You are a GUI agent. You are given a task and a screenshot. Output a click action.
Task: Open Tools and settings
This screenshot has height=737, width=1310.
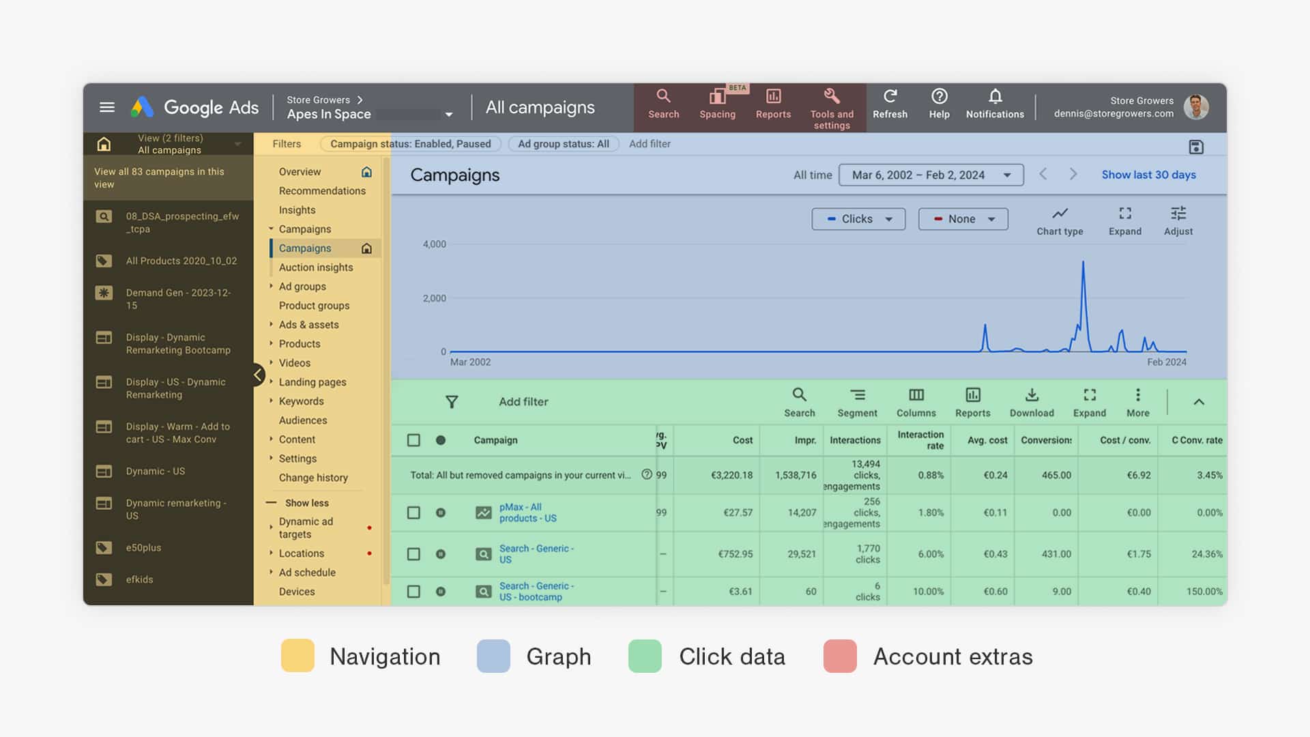coord(832,109)
